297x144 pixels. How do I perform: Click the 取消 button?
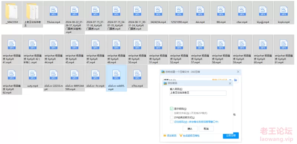click(206, 129)
